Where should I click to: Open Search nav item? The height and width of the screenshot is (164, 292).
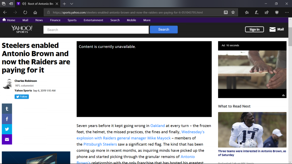[x=115, y=20]
